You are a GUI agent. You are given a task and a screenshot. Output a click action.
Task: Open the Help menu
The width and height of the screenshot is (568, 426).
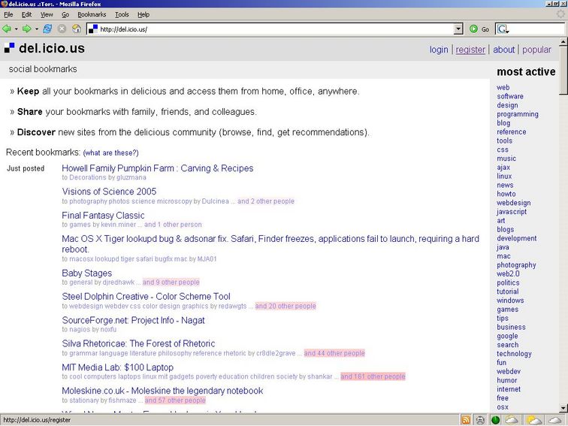[144, 14]
